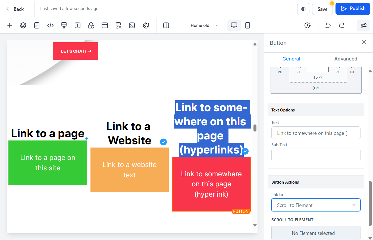Toggle the settings sliders panel icon

pos(363,25)
